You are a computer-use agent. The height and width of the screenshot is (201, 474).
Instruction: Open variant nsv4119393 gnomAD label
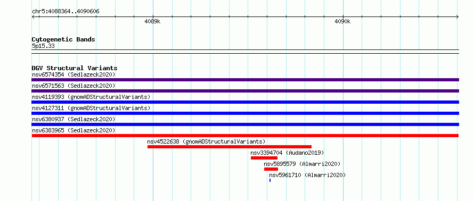coord(91,97)
